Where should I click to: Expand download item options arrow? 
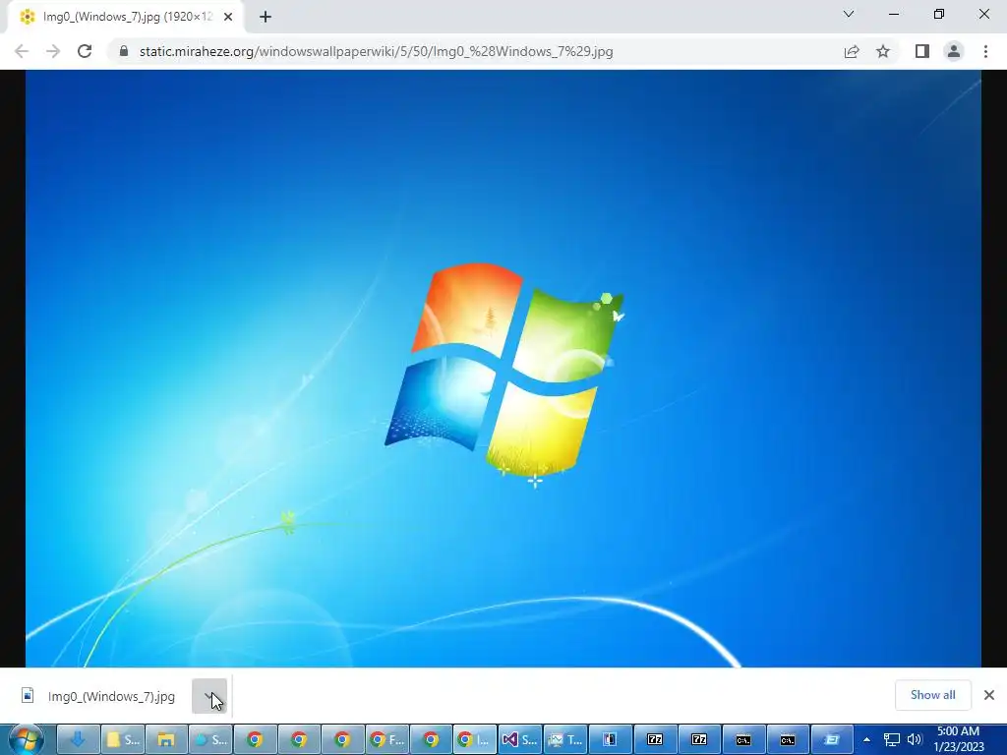coord(209,696)
